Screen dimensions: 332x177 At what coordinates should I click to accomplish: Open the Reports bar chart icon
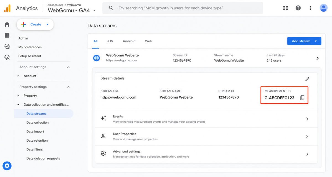point(7,35)
